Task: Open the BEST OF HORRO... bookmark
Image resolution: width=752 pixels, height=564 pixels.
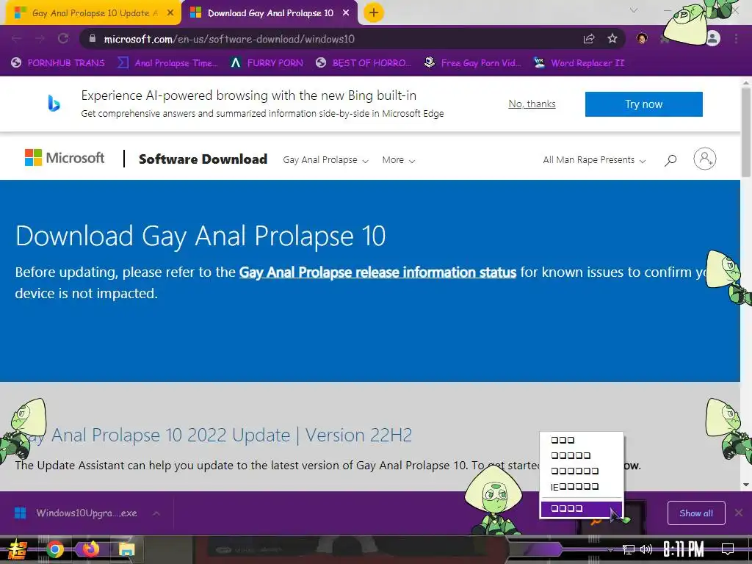Action: point(364,63)
